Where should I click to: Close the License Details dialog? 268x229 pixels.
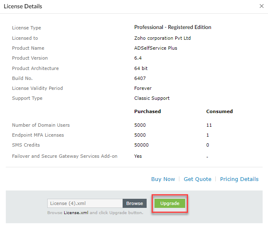[x=261, y=6]
